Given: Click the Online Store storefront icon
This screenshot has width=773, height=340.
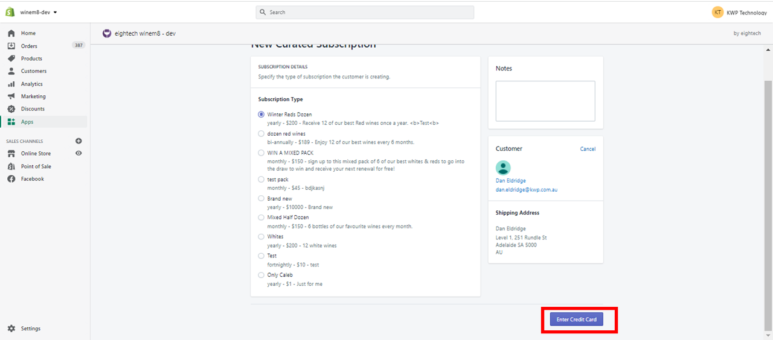Looking at the screenshot, I should pyautogui.click(x=11, y=154).
